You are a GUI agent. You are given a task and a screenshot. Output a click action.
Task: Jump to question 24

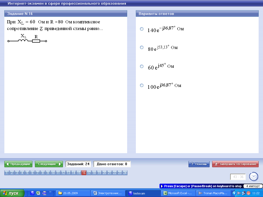point(125,173)
